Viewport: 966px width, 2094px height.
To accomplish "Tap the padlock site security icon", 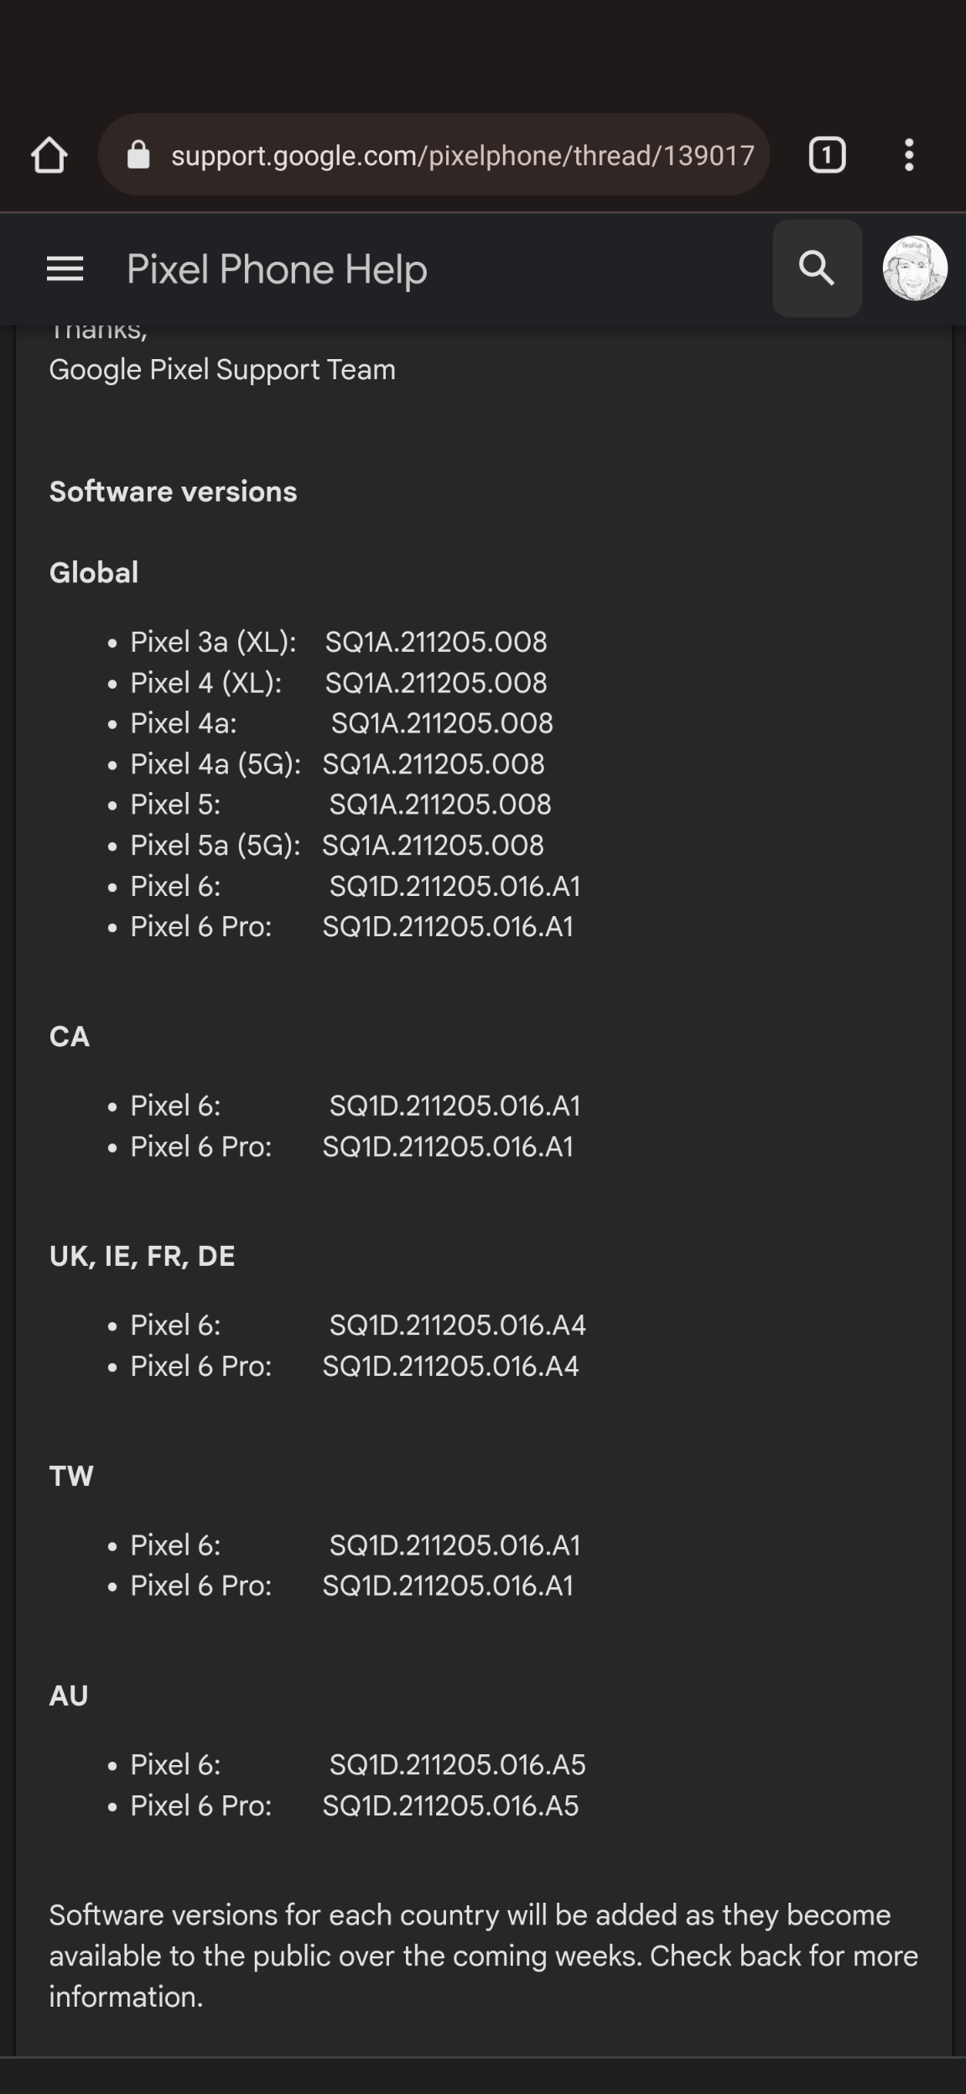I will coord(138,155).
